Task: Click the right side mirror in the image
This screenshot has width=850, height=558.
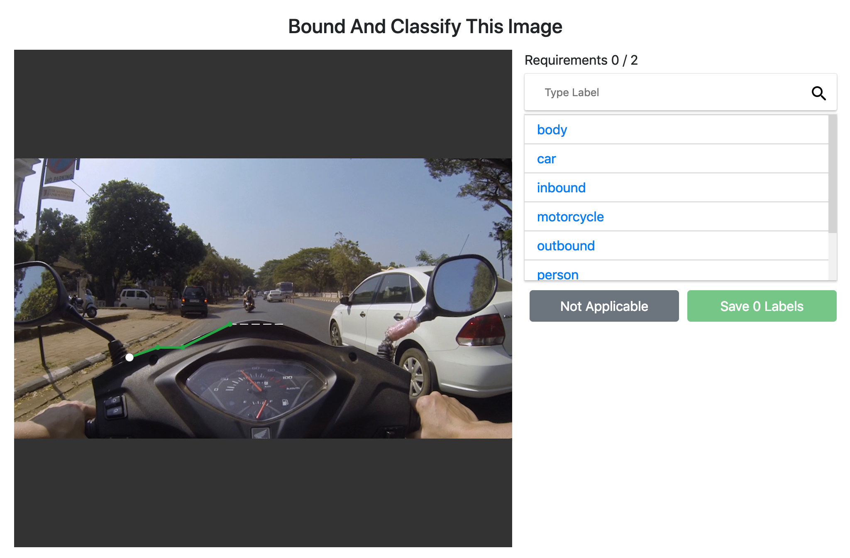Action: pyautogui.click(x=462, y=286)
